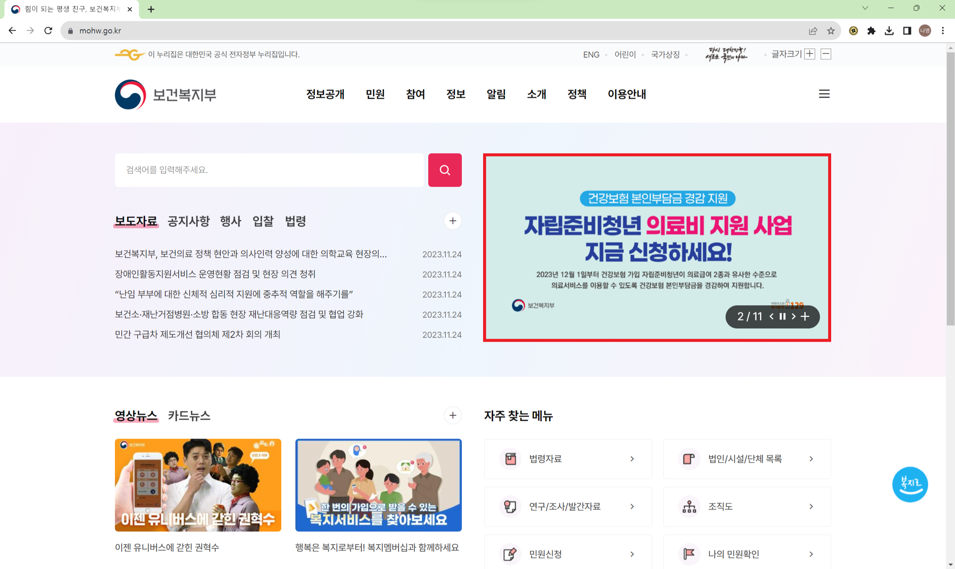955x569 pixels.
Task: Expand the 영상뉴스 section plus button
Action: click(453, 415)
